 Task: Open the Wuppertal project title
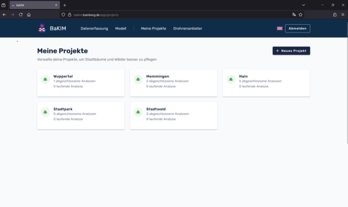(x=63, y=76)
